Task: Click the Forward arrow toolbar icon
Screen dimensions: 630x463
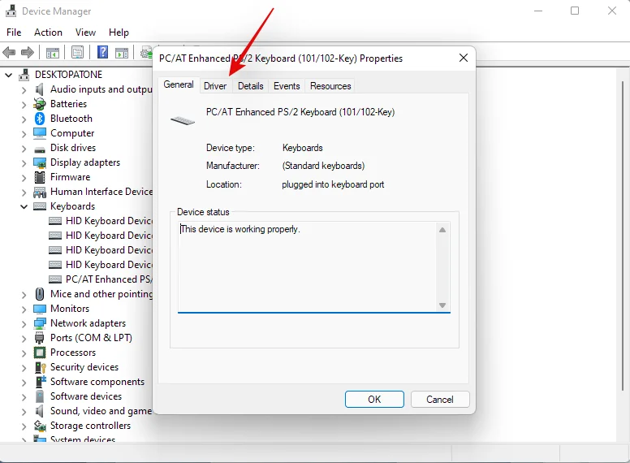Action: pos(28,52)
